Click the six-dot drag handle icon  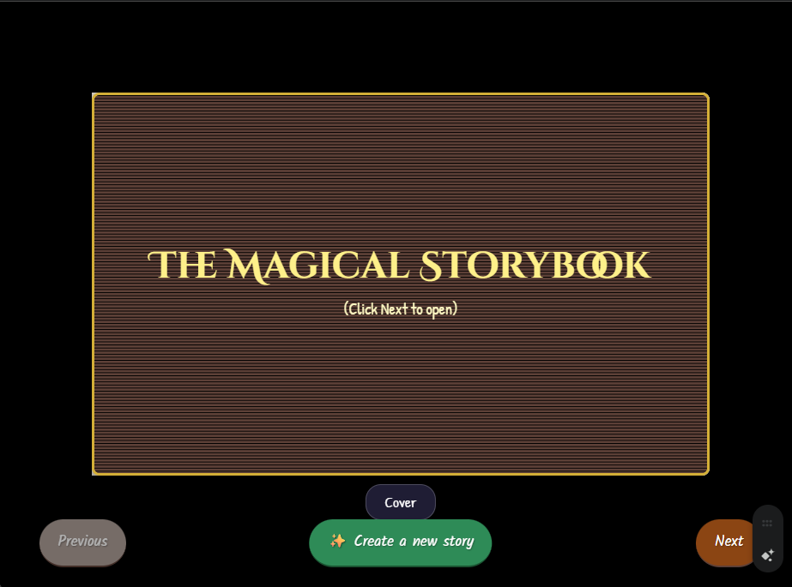(767, 523)
